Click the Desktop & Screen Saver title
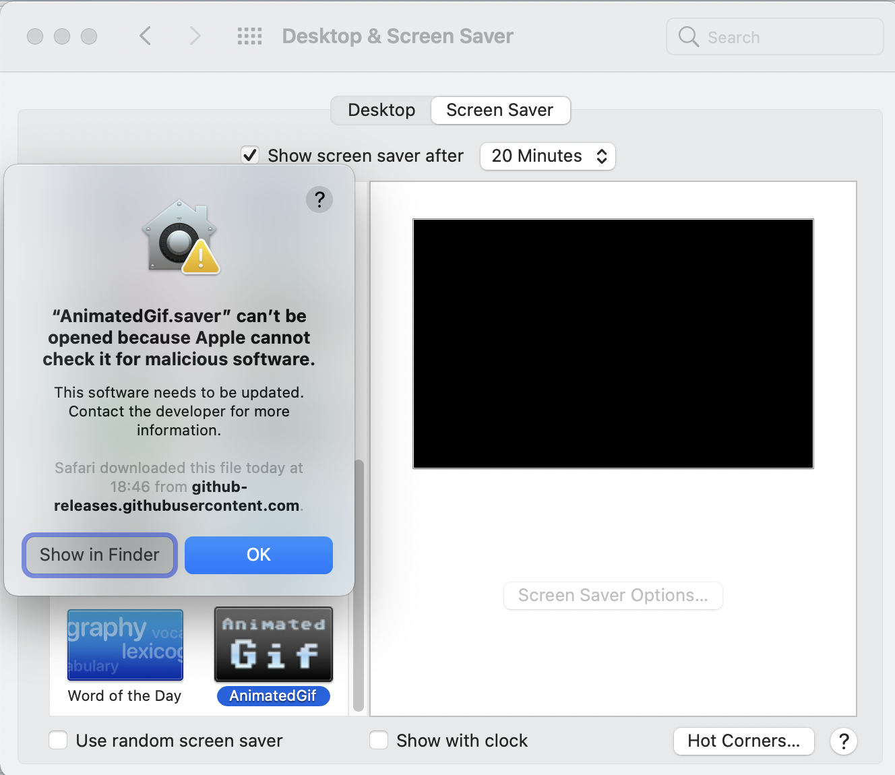The width and height of the screenshot is (895, 775). [x=398, y=36]
